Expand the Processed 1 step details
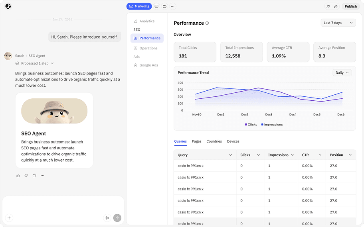This screenshot has height=227, width=364. coord(35,63)
